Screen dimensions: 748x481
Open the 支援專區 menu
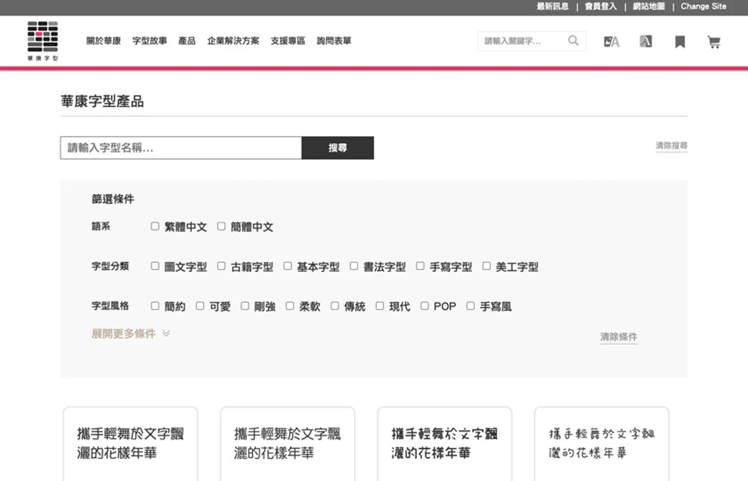pyautogui.click(x=288, y=41)
